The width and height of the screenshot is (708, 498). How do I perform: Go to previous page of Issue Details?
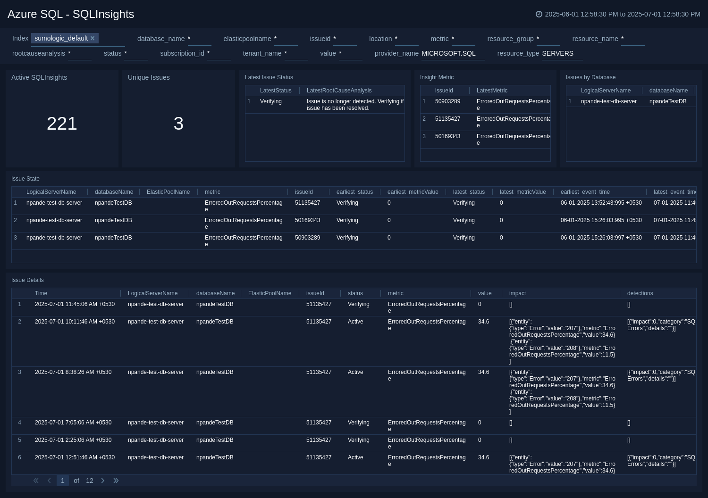click(49, 481)
